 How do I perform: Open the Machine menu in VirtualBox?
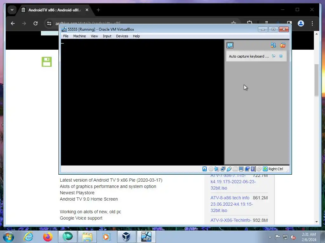click(79, 36)
